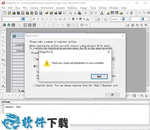
Task: Select the Zoom In tool in left toolbar
Action: pyautogui.click(x=3, y=37)
